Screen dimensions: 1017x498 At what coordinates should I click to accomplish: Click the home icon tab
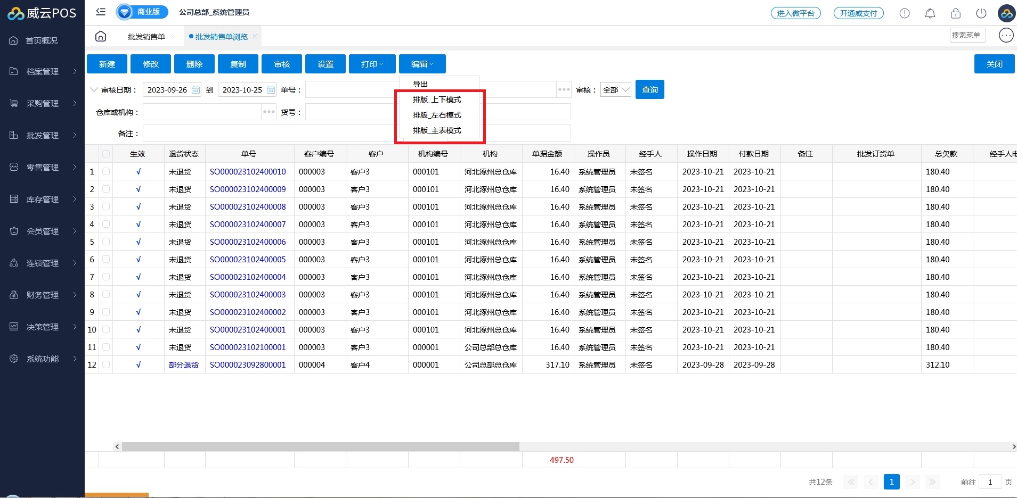101,36
